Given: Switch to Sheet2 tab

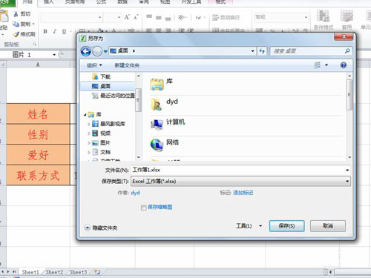Looking at the screenshot, I should click(54, 272).
